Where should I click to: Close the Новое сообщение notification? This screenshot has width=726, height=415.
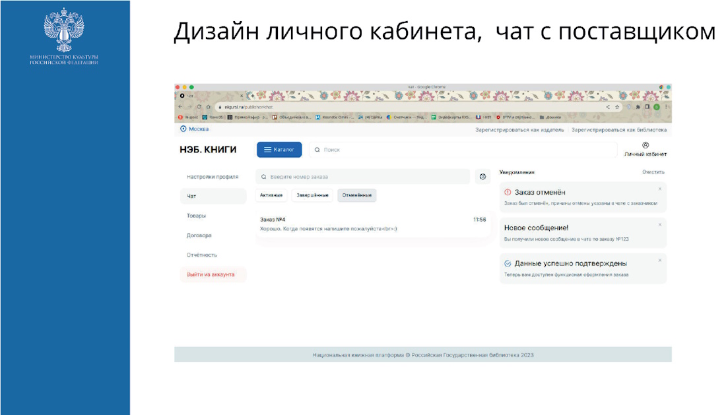659,224
